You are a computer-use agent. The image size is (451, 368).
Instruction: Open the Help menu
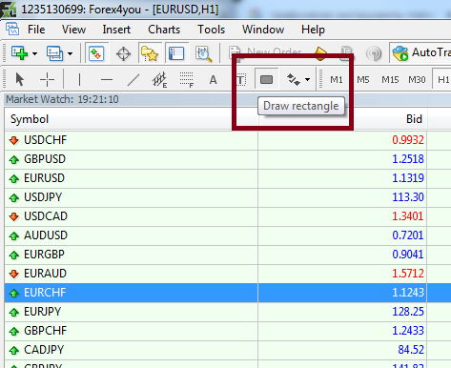[313, 30]
